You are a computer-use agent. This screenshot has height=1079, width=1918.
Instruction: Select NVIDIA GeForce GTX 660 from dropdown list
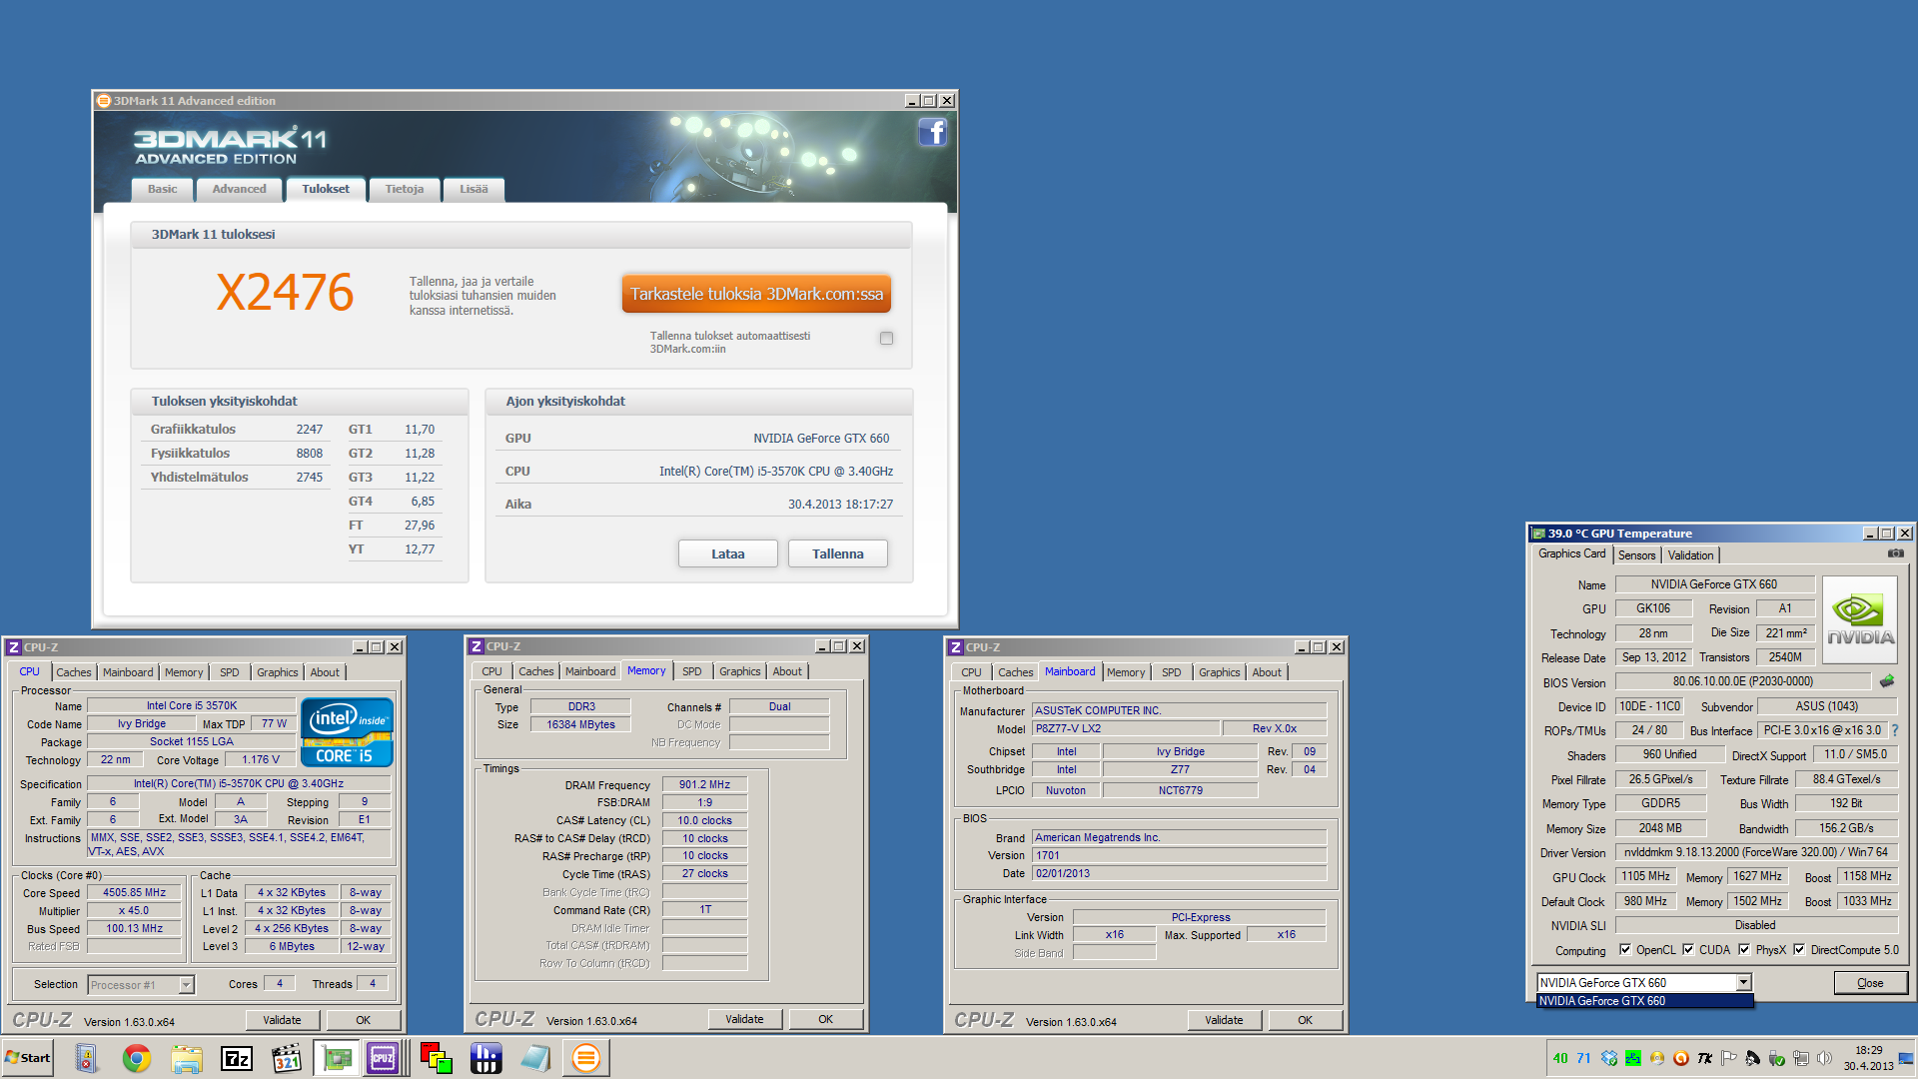pyautogui.click(x=1644, y=1001)
